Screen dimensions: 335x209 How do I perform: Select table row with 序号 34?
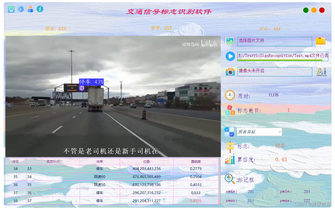coord(112,169)
